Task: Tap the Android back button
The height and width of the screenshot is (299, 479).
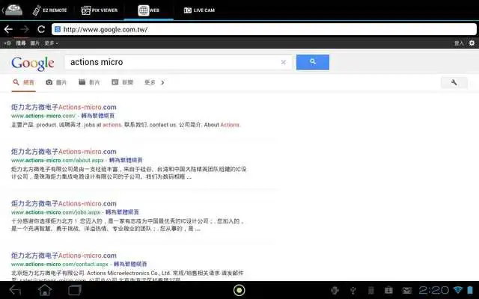Action: 15,290
